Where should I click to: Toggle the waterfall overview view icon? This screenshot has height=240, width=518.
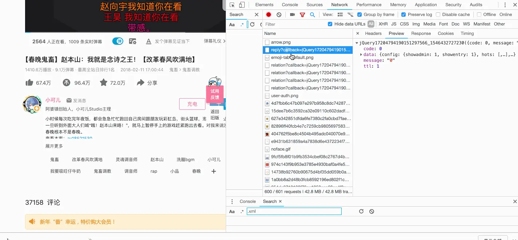click(x=350, y=15)
